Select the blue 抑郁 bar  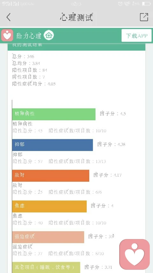(x=52, y=145)
